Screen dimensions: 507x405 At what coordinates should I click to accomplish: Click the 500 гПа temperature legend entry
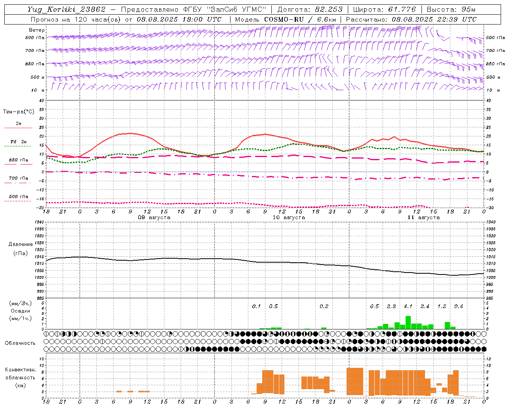click(18, 197)
